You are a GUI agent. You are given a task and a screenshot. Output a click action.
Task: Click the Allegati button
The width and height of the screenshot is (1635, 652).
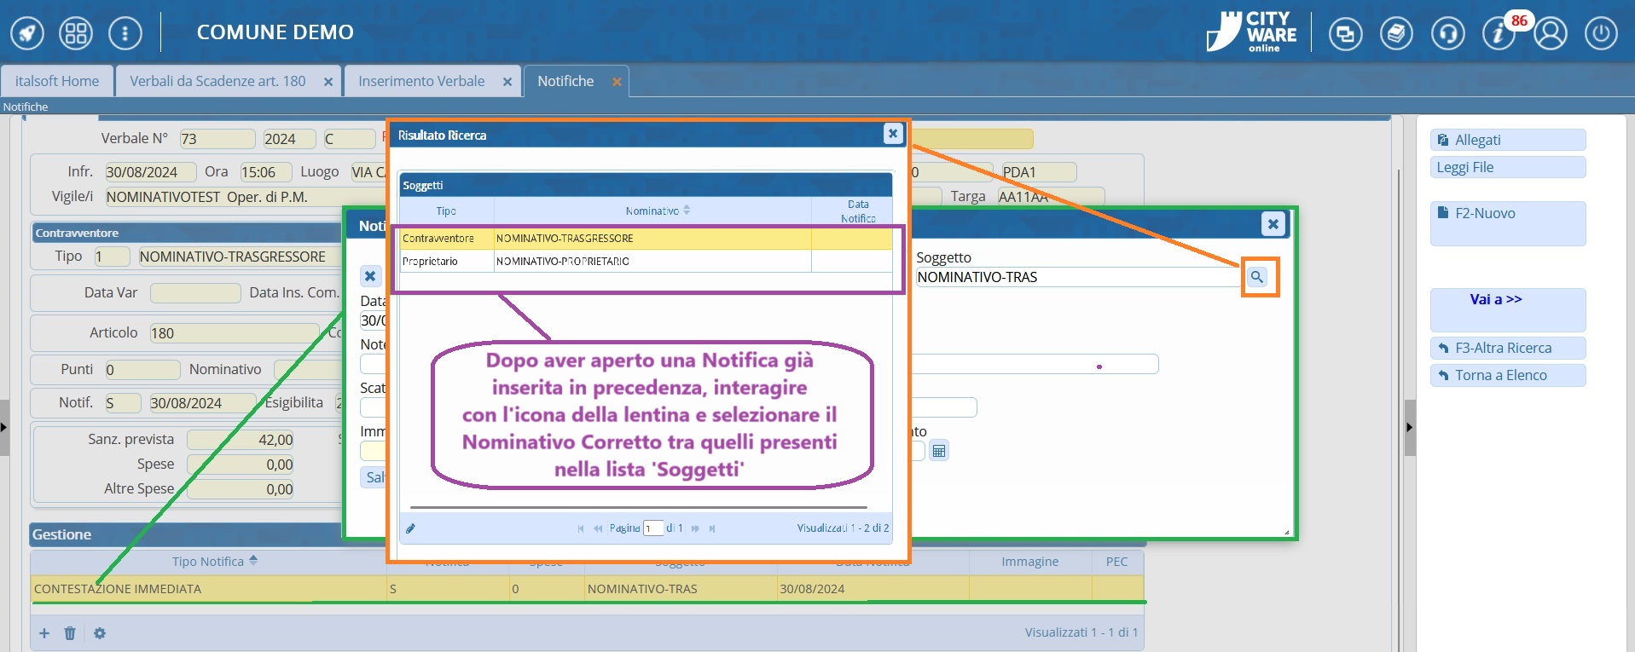click(x=1507, y=140)
